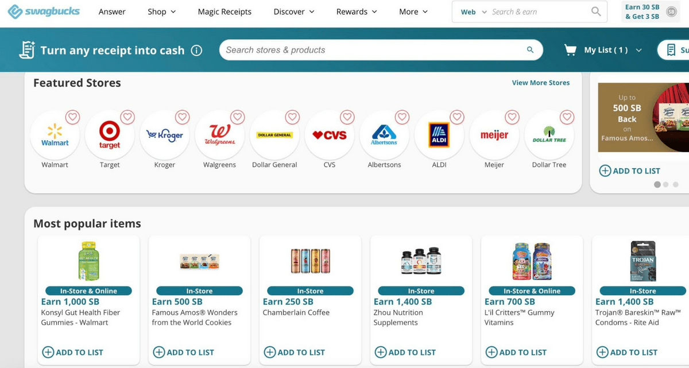
Task: Click the My List cart icon
Action: 570,50
